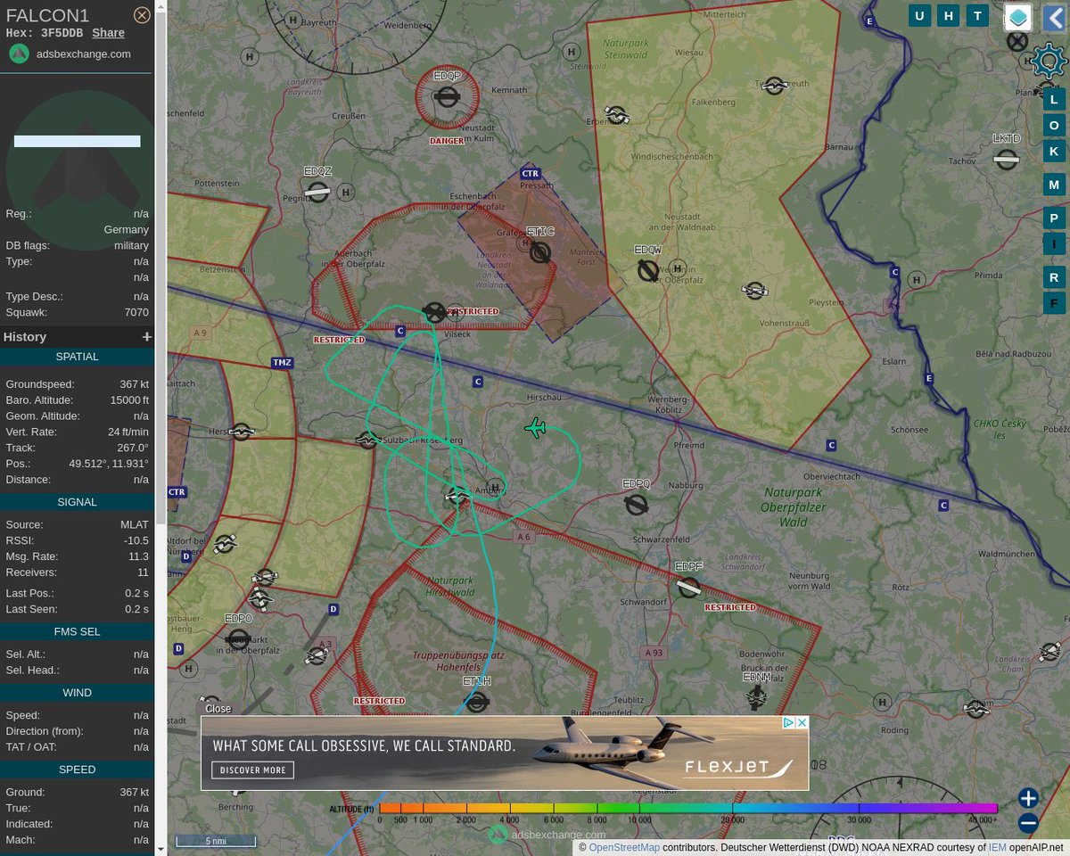Screen dimensions: 1070x856
Task: Click the adsbexchange logo near the altitude legend
Action: 497,834
